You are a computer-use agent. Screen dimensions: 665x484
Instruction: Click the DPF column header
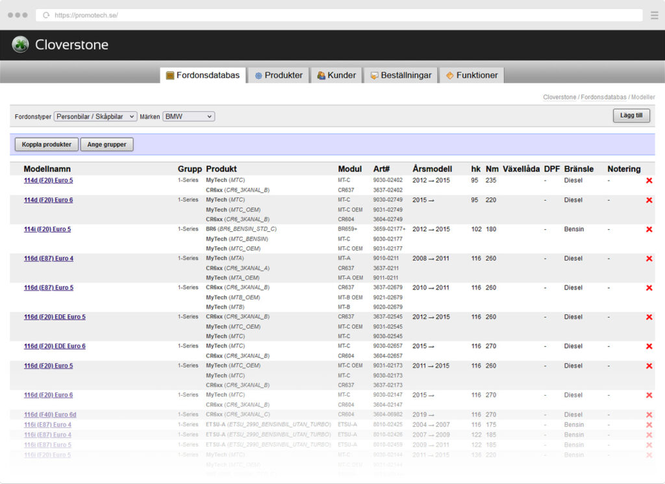point(552,169)
